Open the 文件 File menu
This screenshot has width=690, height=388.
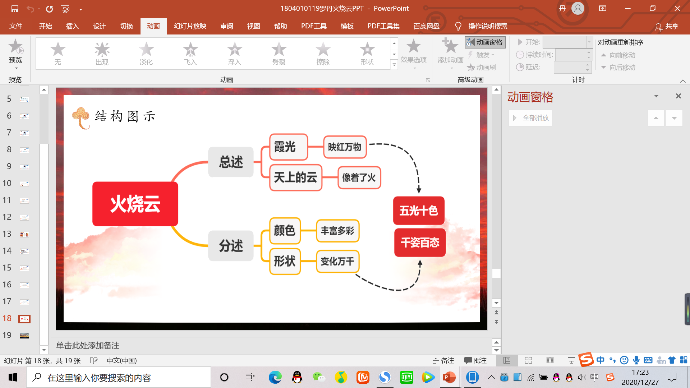pyautogui.click(x=16, y=26)
